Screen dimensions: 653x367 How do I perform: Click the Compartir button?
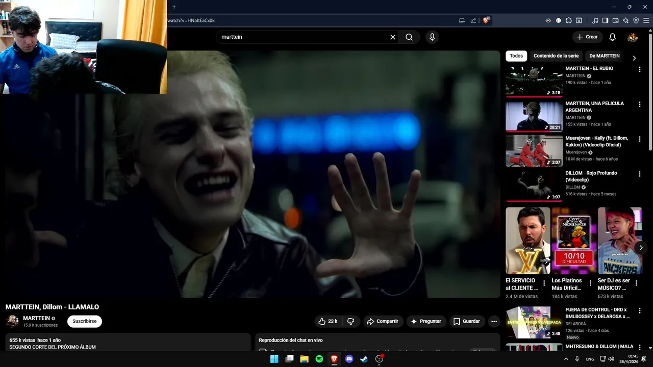pos(383,322)
